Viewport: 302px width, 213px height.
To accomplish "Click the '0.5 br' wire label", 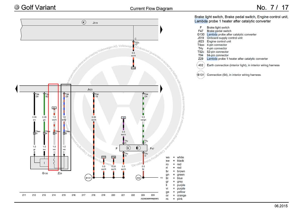I will click(x=143, y=168).
